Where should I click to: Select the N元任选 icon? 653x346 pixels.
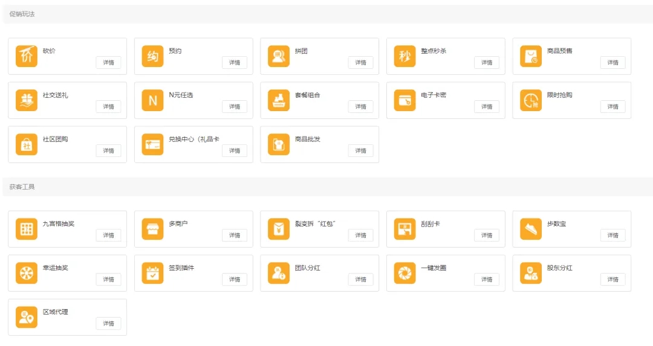coord(152,100)
